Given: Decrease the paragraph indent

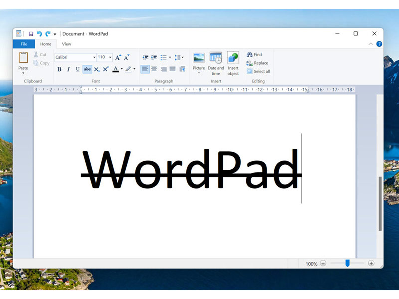Looking at the screenshot, I should click(145, 57).
